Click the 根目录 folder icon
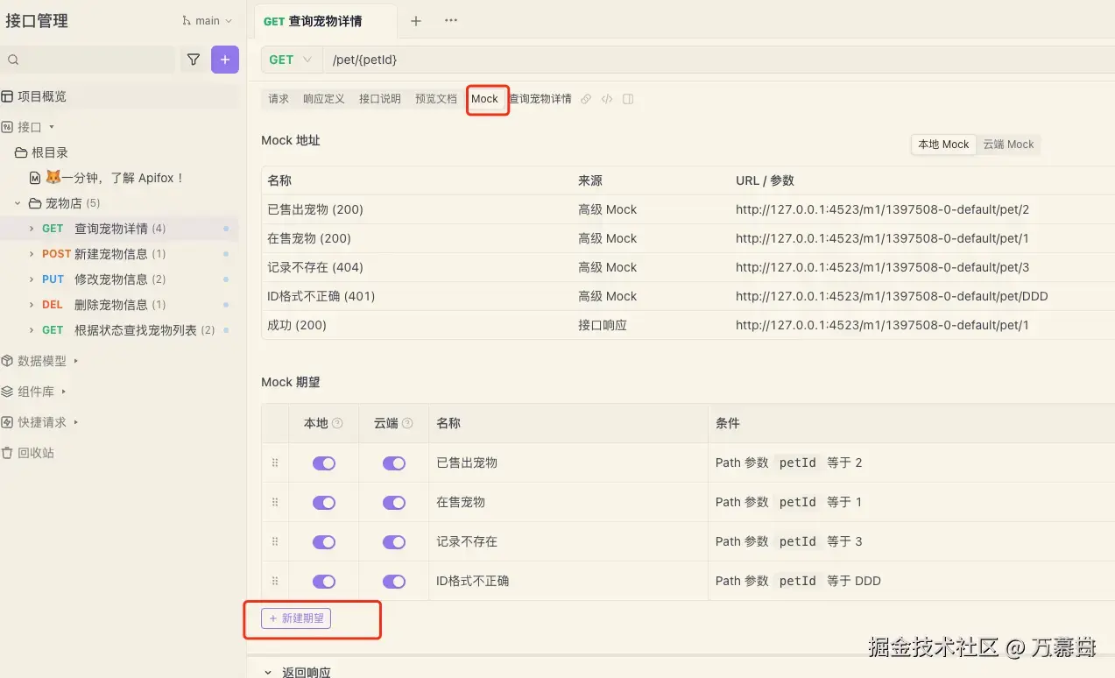This screenshot has height=678, width=1115. 21,152
